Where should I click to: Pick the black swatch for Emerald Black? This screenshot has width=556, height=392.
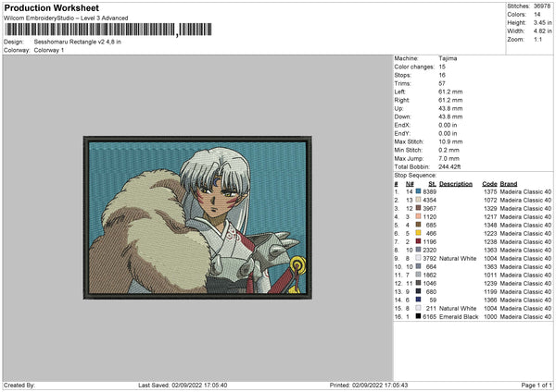419,316
